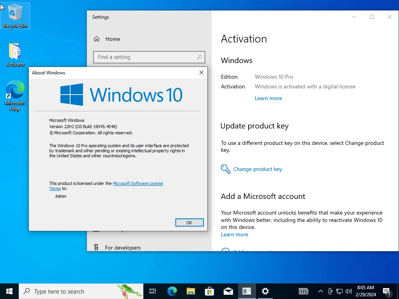
Task: Open the volume speaker tray icon
Action: (349, 291)
